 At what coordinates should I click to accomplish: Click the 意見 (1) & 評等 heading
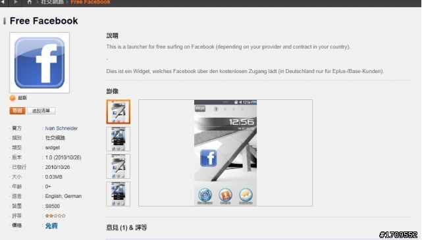tap(126, 228)
